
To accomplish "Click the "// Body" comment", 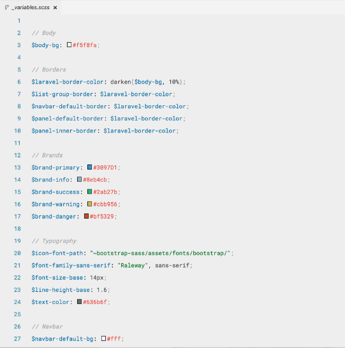I will pos(44,33).
